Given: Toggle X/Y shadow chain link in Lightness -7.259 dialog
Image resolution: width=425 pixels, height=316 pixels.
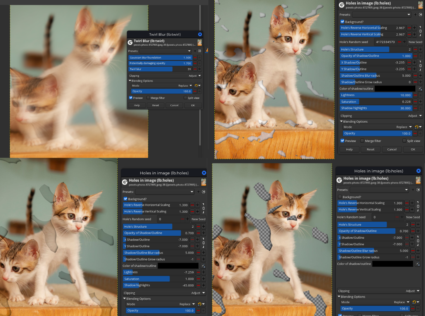Looking at the screenshot, I should coord(204,243).
